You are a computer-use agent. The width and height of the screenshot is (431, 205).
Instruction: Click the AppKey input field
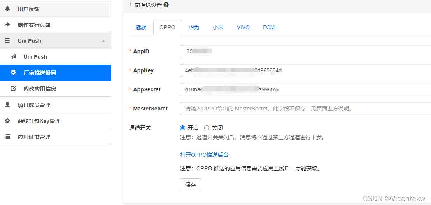[x=305, y=70]
